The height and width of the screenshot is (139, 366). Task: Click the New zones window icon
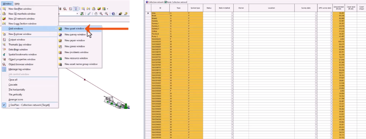click(60, 46)
